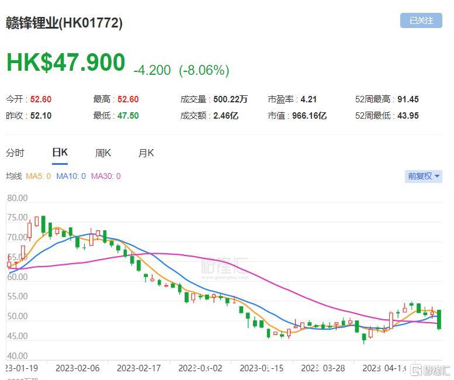Click the 2023-02-17 date axis label
This screenshot has width=454, height=380.
pos(138,368)
